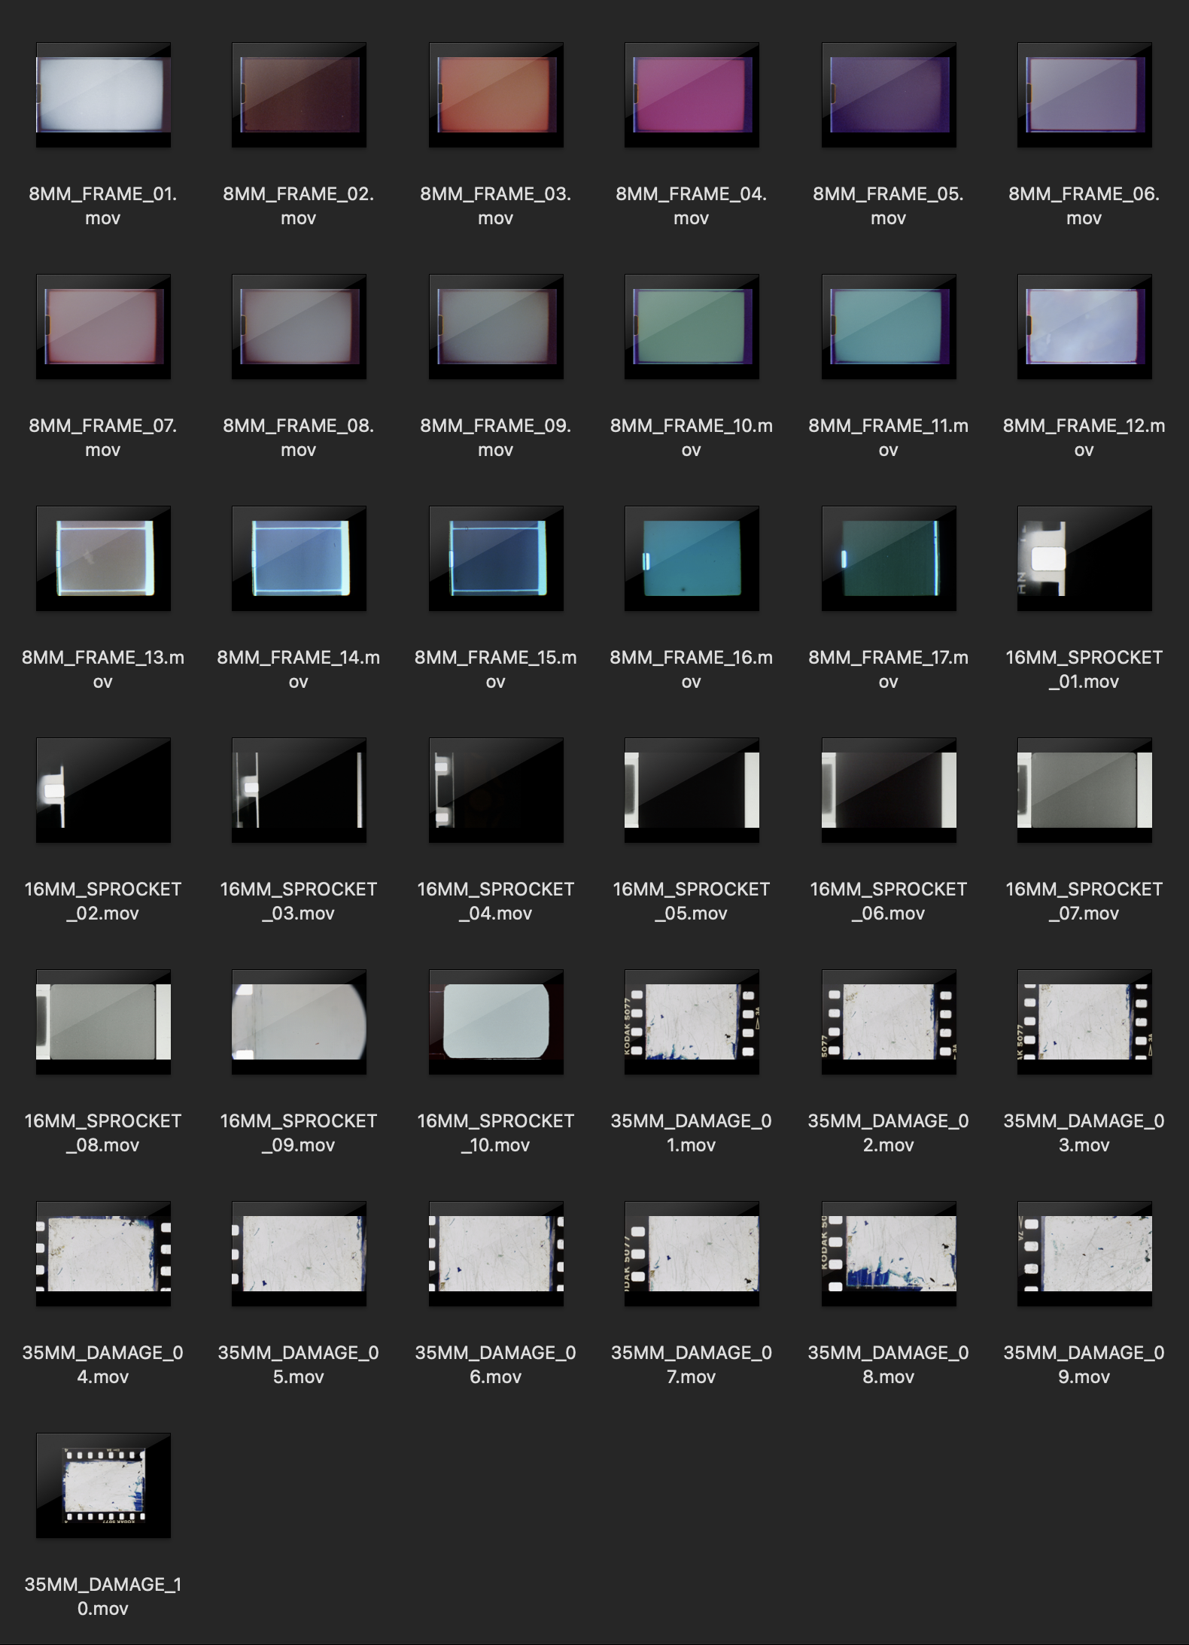Viewport: 1189px width, 1645px height.
Task: Click the 8MM_FRAME_17.mov file name label
Action: point(888,669)
